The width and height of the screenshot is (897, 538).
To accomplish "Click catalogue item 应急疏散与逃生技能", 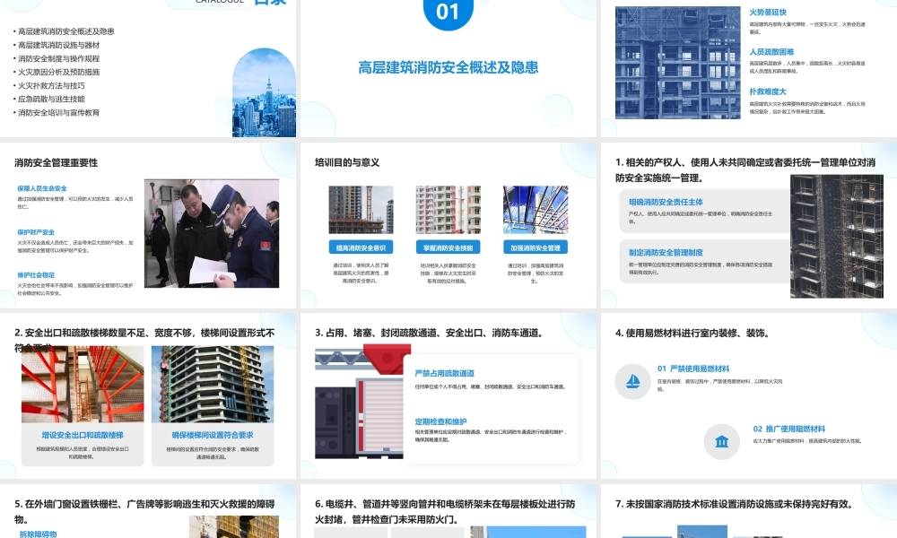I will coord(51,99).
